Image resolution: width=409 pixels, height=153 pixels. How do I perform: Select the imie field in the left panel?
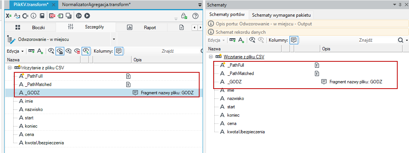coord(29,101)
